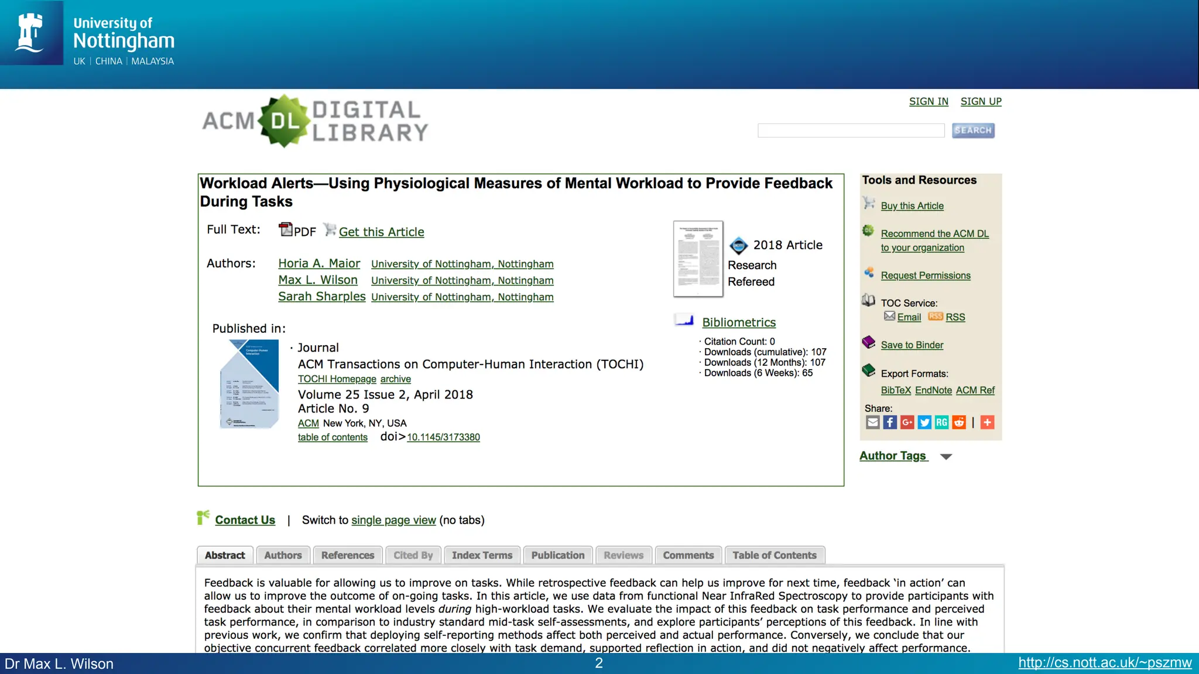Click the email share envelope icon
This screenshot has height=674, width=1199.
point(872,422)
